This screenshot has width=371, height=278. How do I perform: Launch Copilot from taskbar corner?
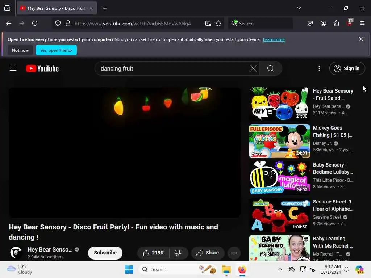pos(359,269)
